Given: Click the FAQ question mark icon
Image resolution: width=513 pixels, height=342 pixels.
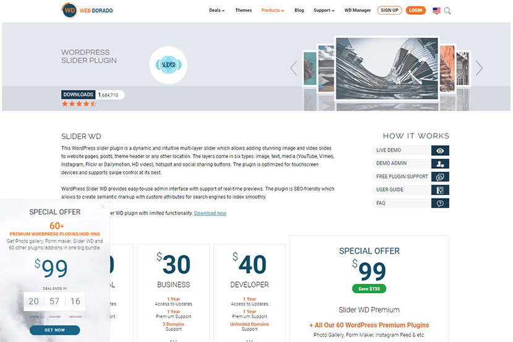Looking at the screenshot, I should (x=440, y=203).
